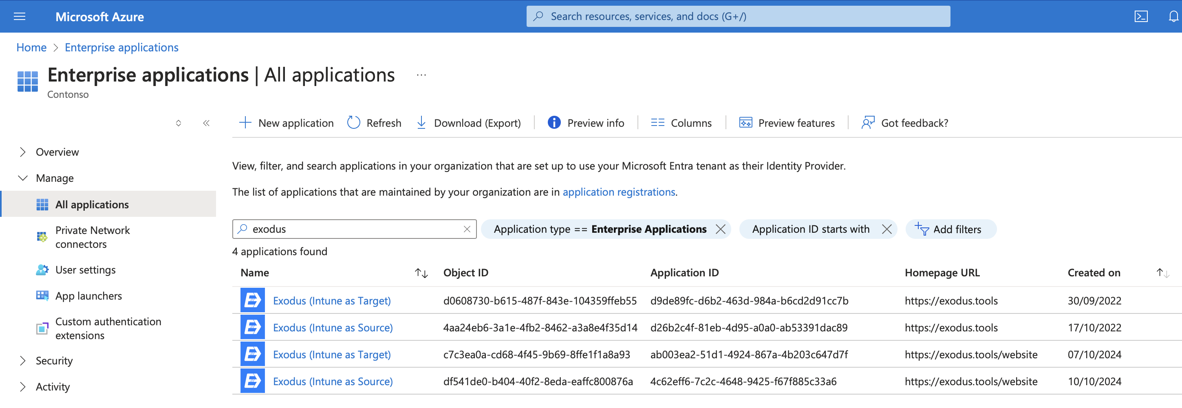
Task: Click Exodus icon for row created 07/10/2024
Action: coord(252,354)
